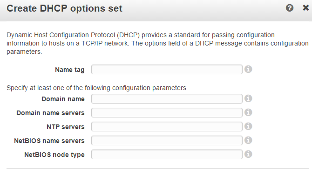Click the info icon beside Domain name
The image size is (312, 169).
(x=248, y=98)
